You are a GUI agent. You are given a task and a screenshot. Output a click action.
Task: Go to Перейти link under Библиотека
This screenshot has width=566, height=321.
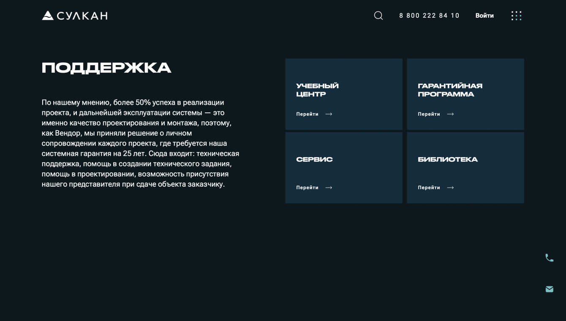pos(429,188)
